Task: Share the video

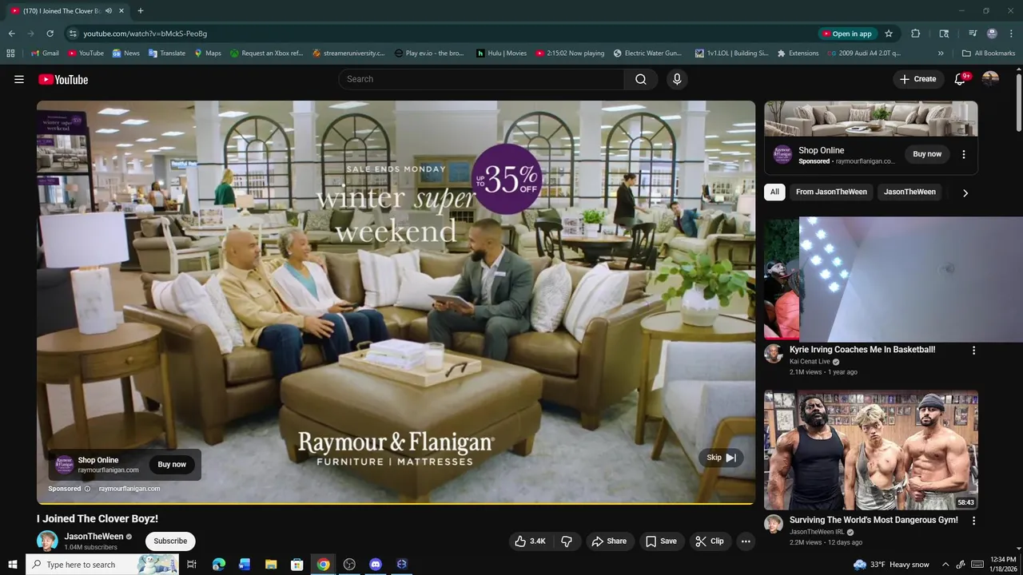Action: point(609,541)
